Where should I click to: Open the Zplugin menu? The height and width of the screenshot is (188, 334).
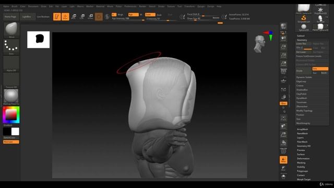coord(201,6)
